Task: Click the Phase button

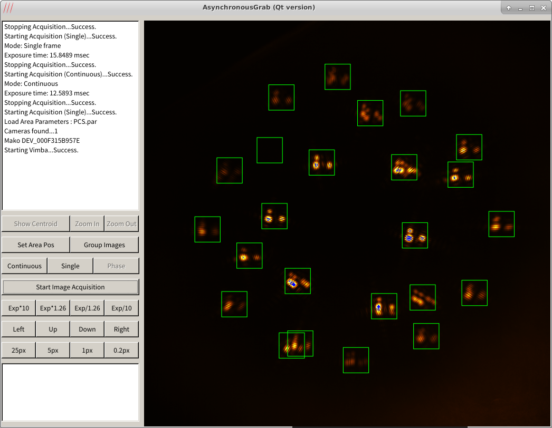Action: click(116, 266)
